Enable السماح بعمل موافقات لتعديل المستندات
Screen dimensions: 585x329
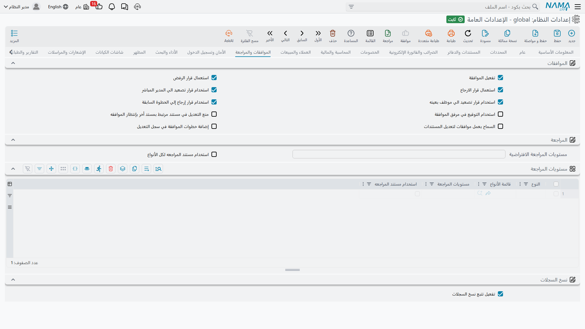pyautogui.click(x=501, y=126)
